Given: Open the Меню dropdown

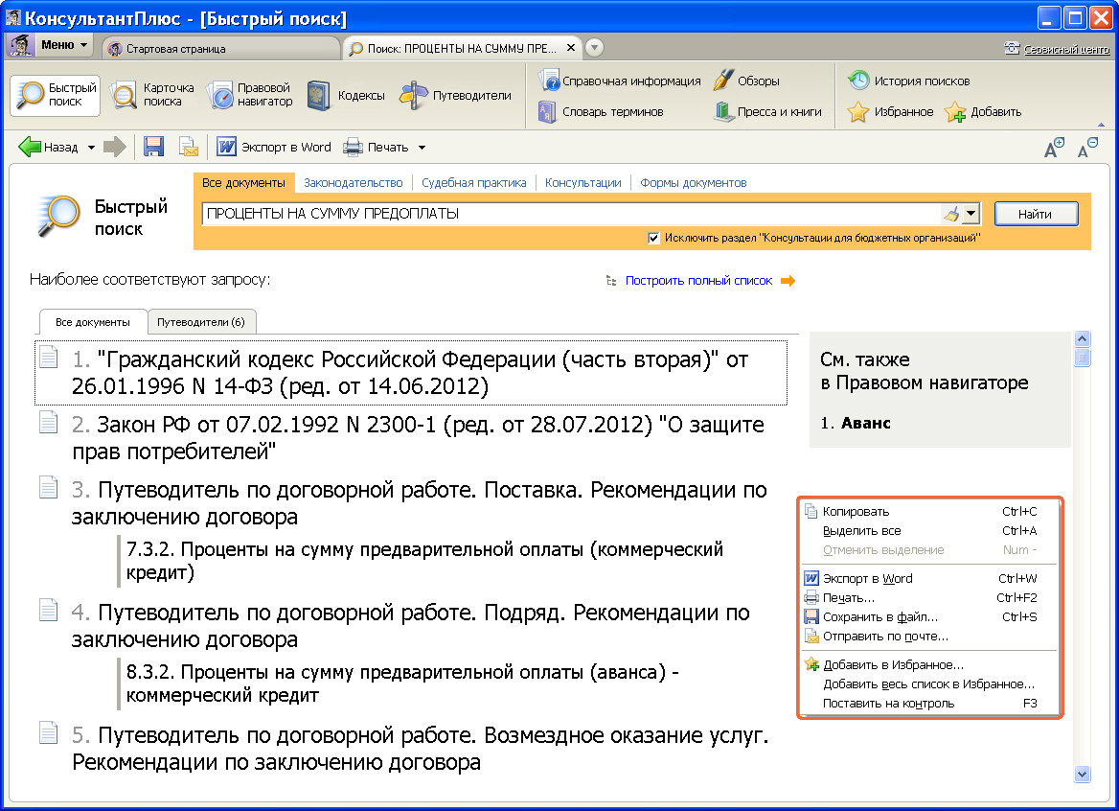Looking at the screenshot, I should 50,45.
